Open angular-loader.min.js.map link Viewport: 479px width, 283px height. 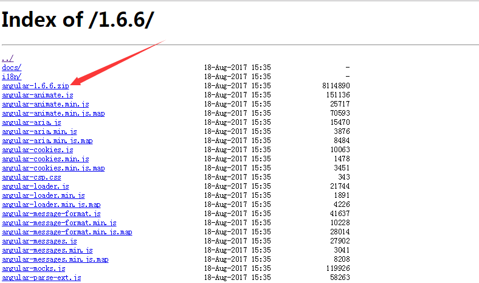pos(51,204)
